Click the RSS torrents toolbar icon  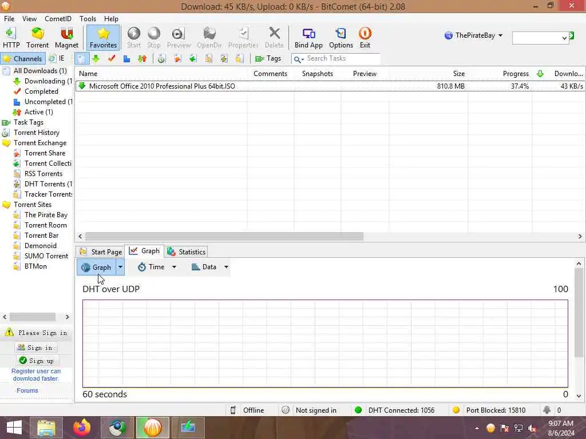(x=208, y=59)
